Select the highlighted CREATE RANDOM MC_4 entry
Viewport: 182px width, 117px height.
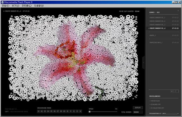pyautogui.click(x=163, y=28)
